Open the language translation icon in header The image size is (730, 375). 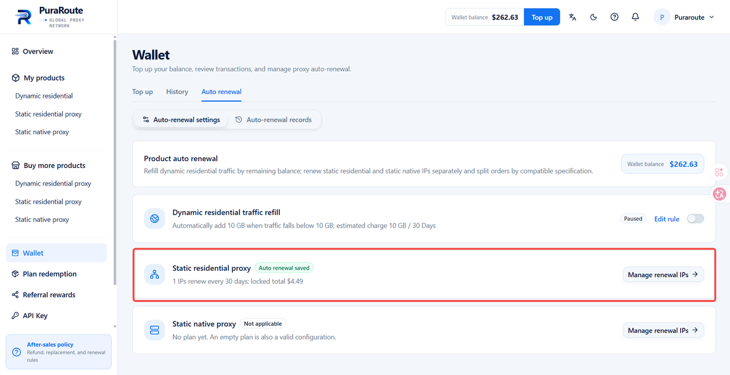pyautogui.click(x=573, y=17)
